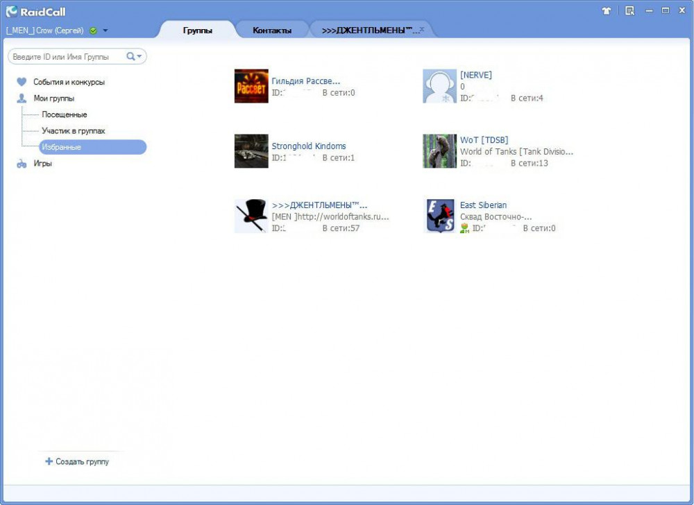Image resolution: width=694 pixels, height=505 pixels.
Task: Click the heart icon for События и конкурсы
Action: tap(22, 82)
